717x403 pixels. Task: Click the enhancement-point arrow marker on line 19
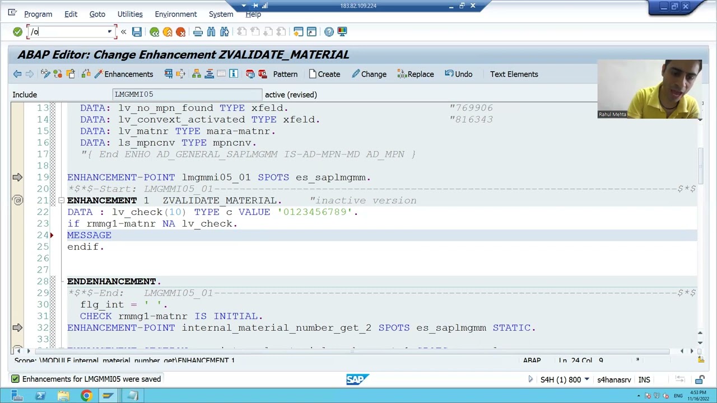coord(17,177)
